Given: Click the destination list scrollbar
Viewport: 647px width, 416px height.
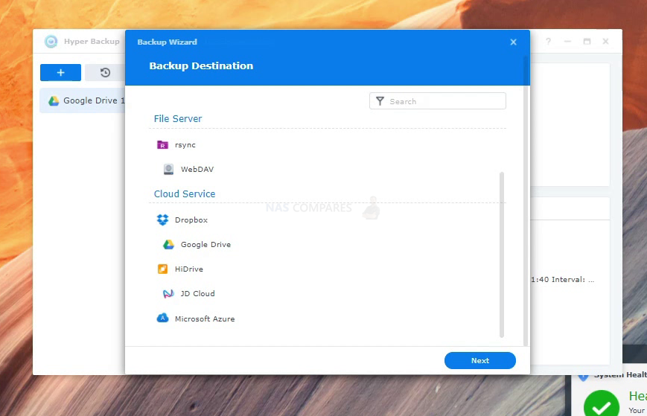Looking at the screenshot, I should (501, 255).
